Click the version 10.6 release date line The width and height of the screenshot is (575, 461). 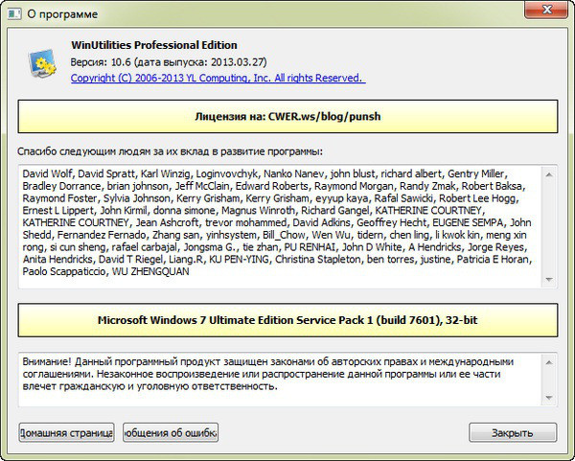click(154, 61)
